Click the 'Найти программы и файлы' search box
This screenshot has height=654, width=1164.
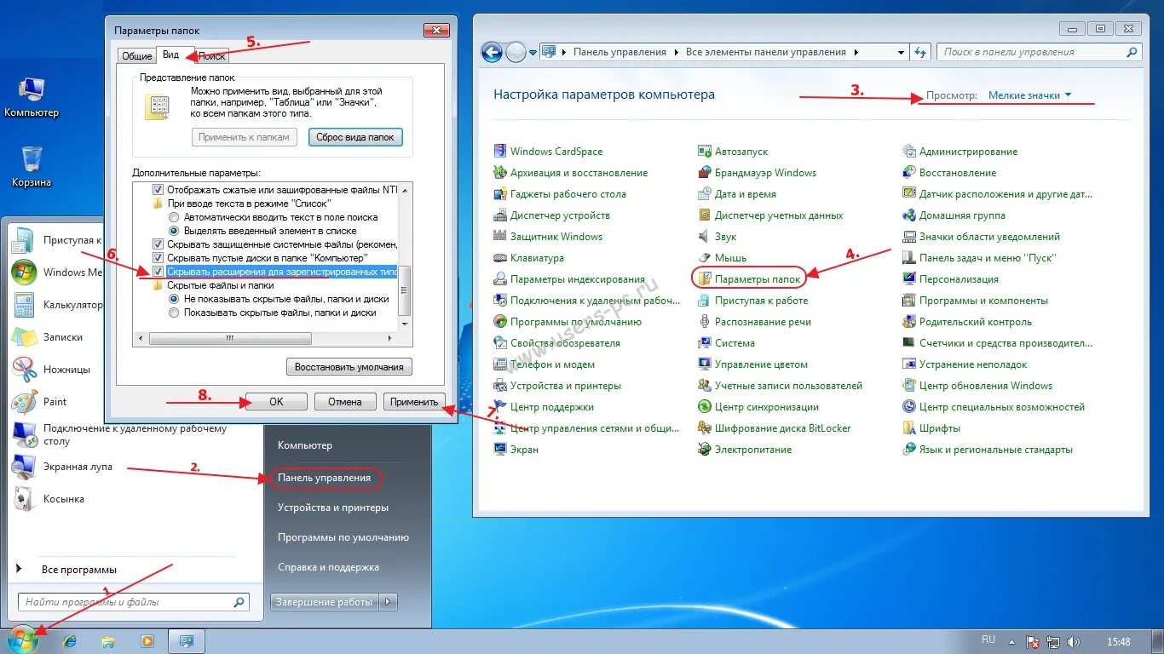click(x=133, y=602)
